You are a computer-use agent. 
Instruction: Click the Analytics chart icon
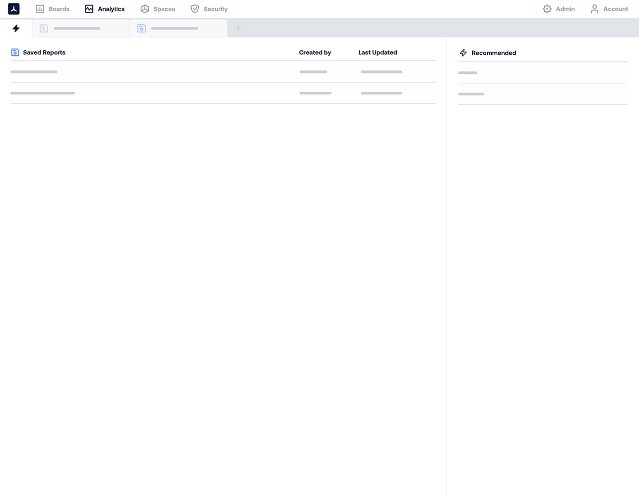pyautogui.click(x=89, y=9)
